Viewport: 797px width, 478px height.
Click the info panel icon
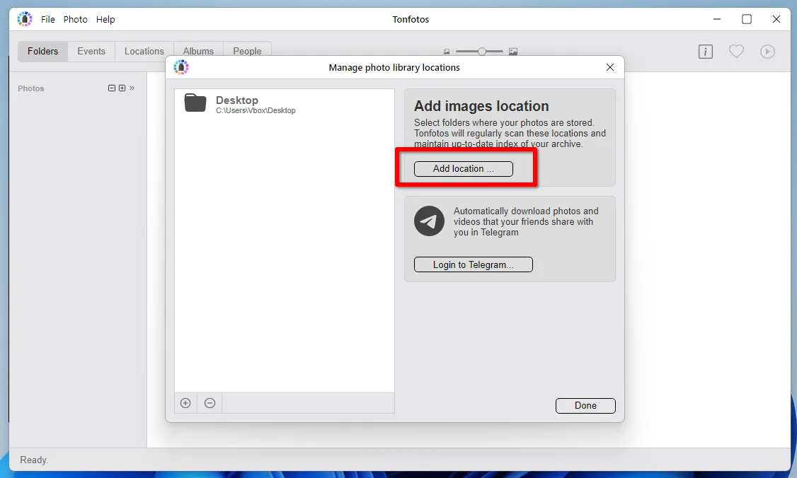[705, 52]
